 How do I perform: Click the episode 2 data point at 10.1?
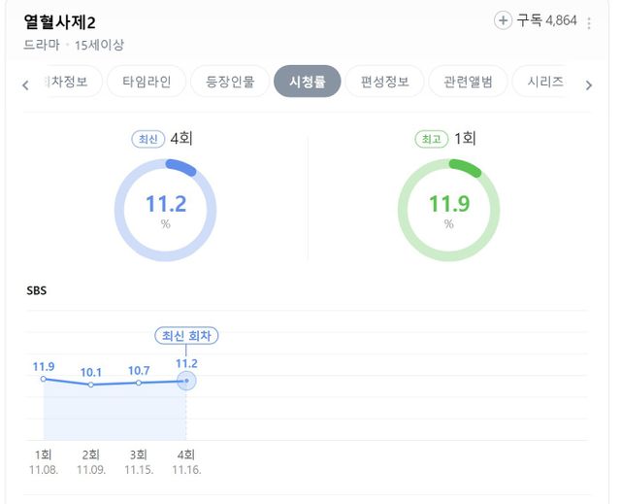[91, 386]
